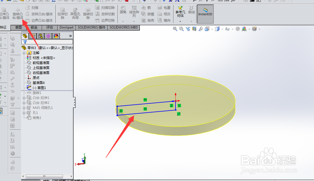The height and width of the screenshot is (181, 314).
Task: Click the feature tree filter field
Action: click(x=47, y=42)
